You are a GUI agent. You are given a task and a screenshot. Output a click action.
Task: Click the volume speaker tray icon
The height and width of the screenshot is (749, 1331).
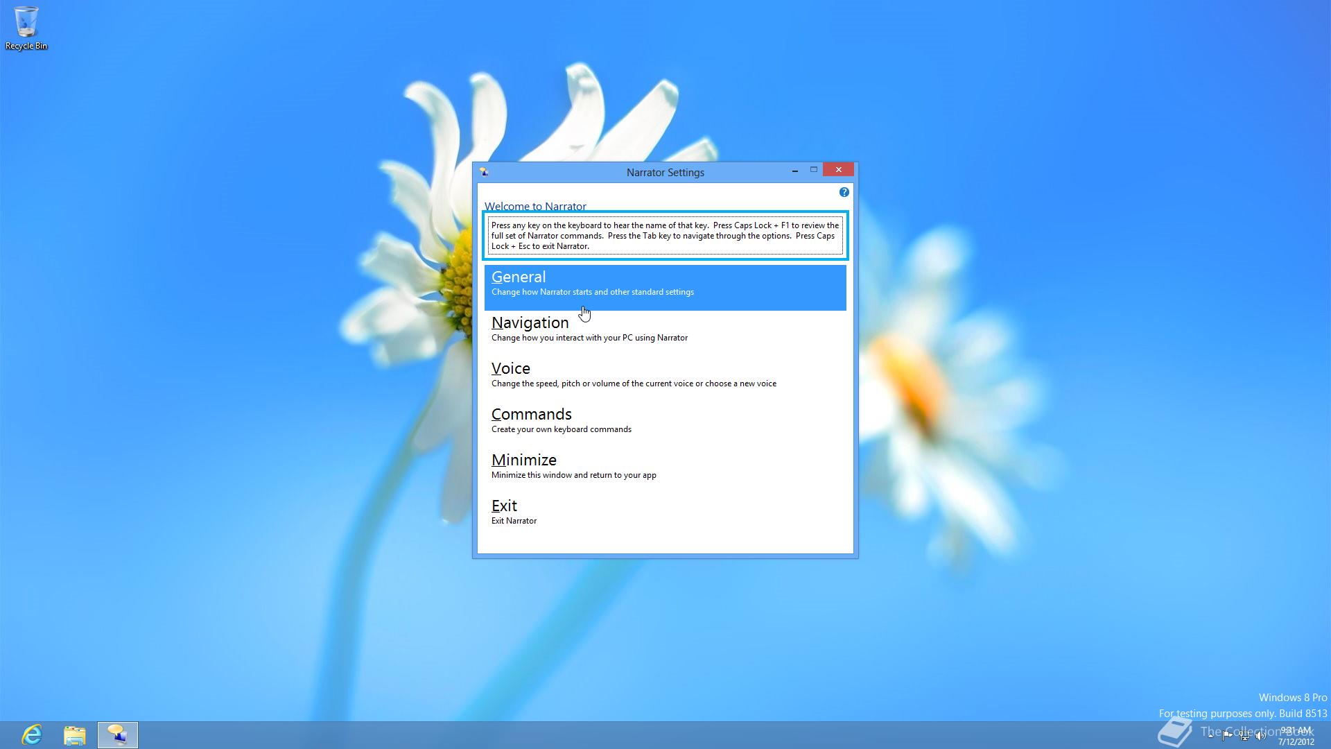point(1261,735)
